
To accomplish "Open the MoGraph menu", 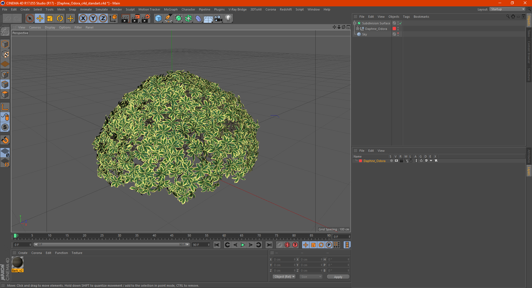I will point(171,9).
